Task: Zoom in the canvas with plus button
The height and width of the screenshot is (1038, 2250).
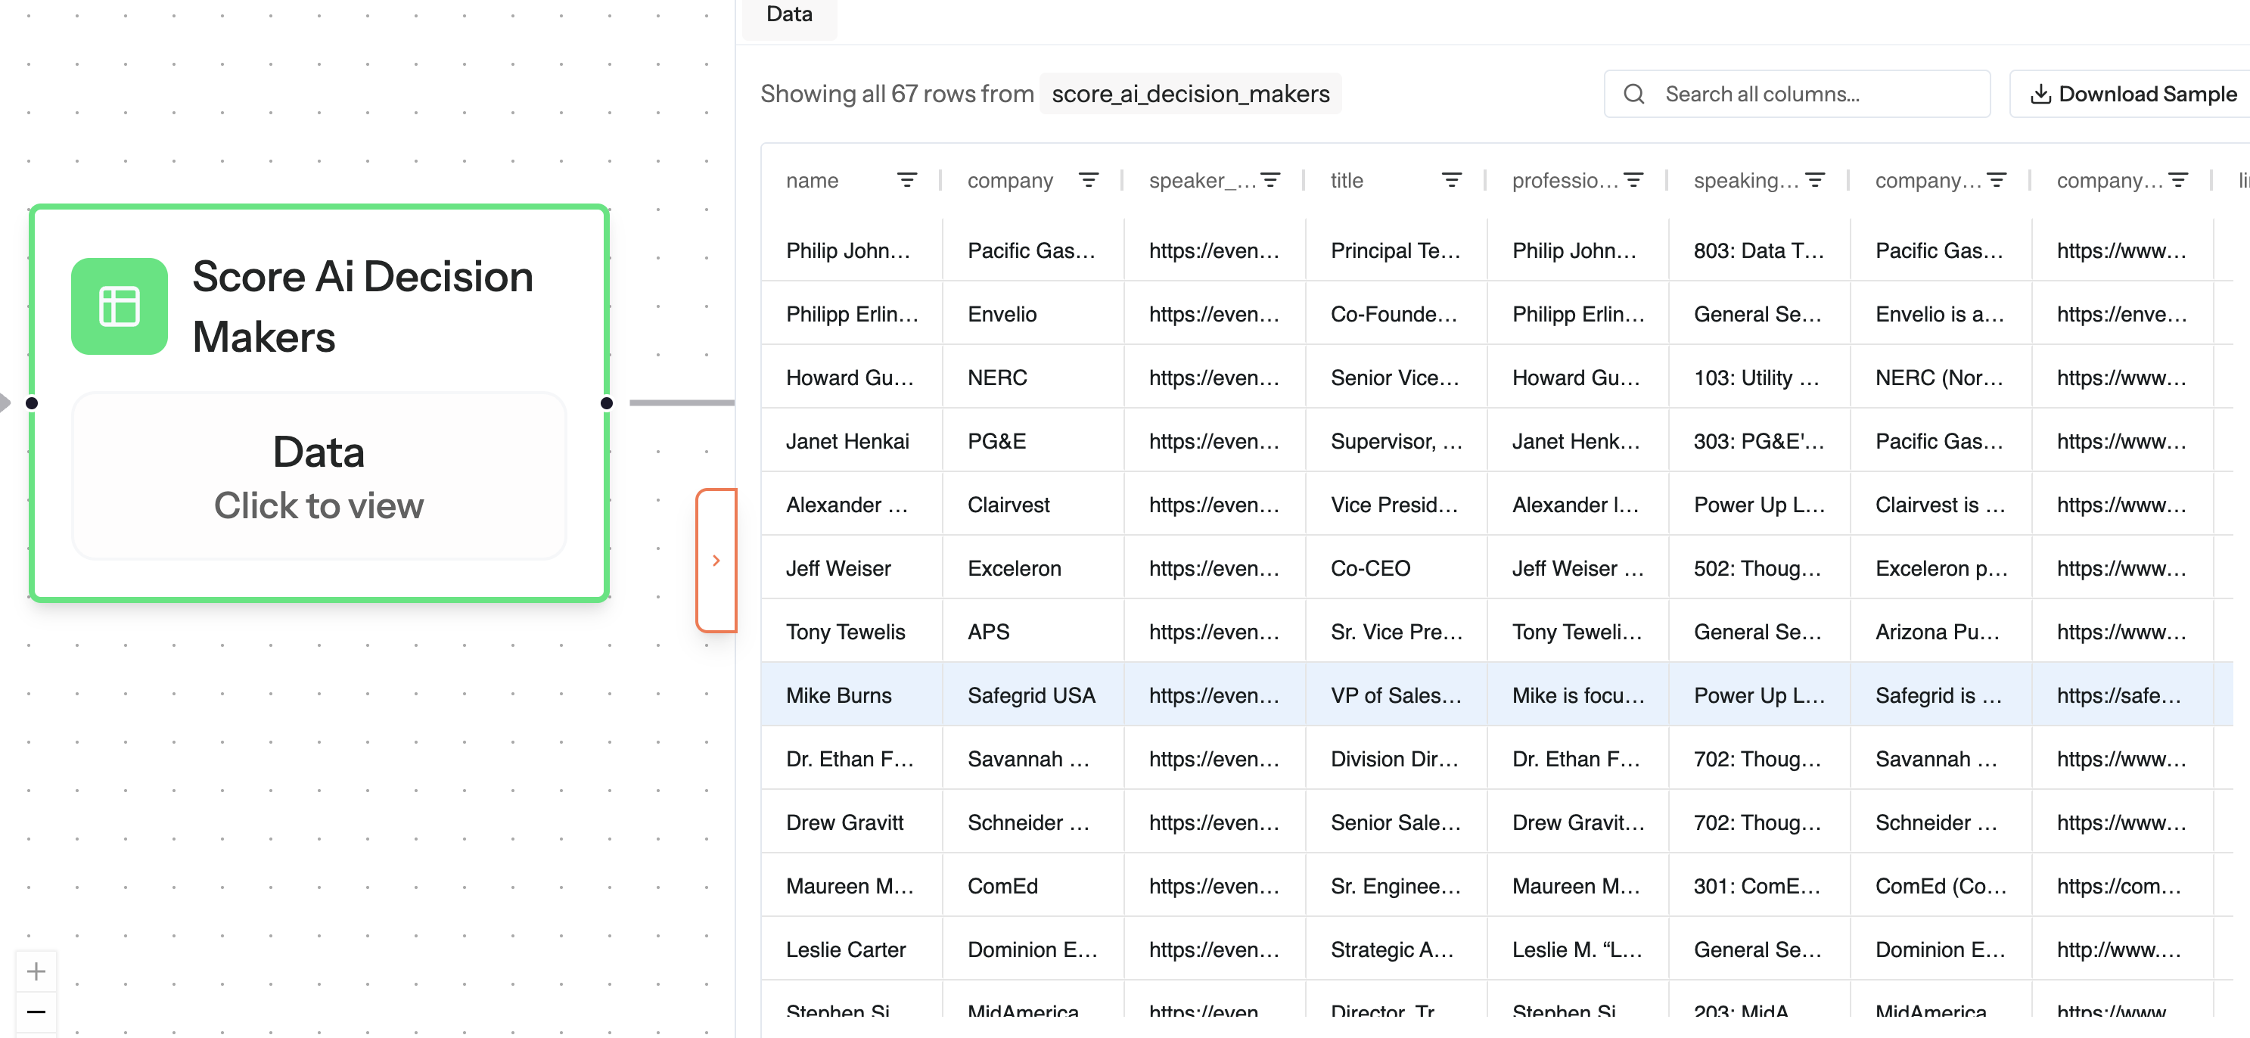Action: pyautogui.click(x=36, y=971)
